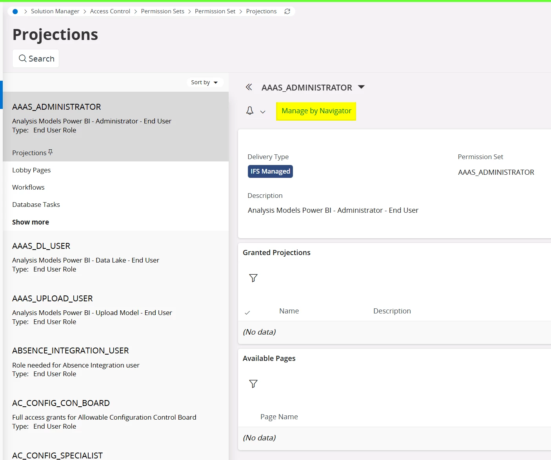
Task: Open the chevron next to the bell icon
Action: 263,112
